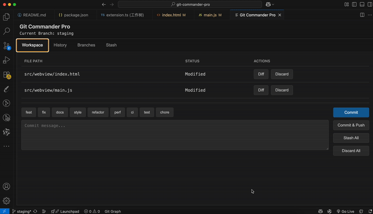Open the Accounts icon in activity bar
The width and height of the screenshot is (373, 214).
click(x=7, y=186)
